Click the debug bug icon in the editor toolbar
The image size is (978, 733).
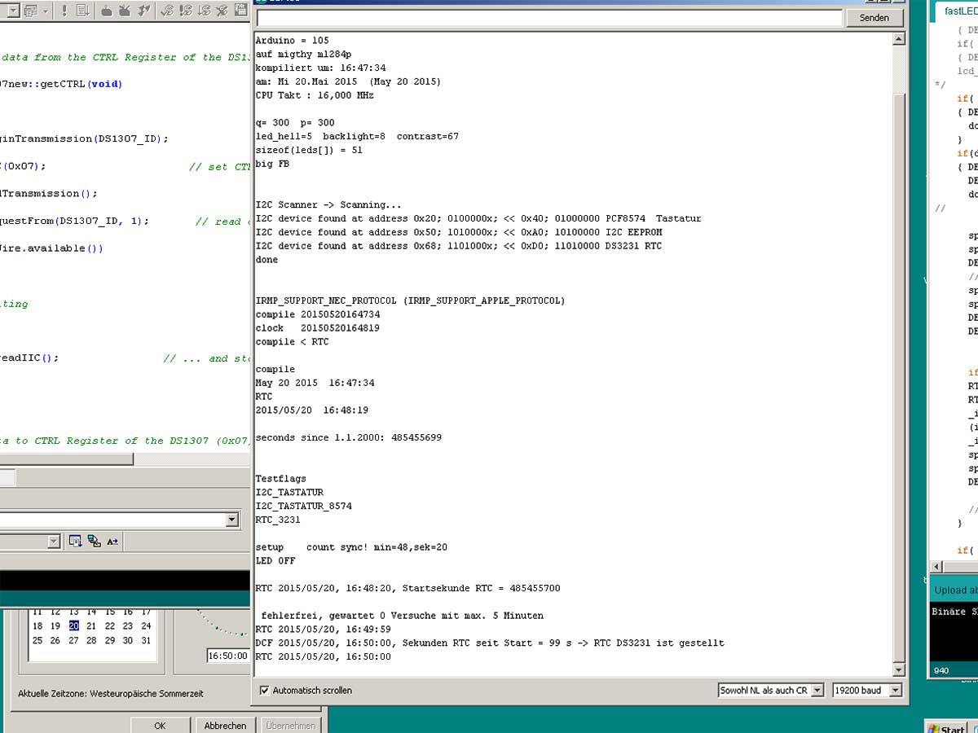tap(106, 11)
